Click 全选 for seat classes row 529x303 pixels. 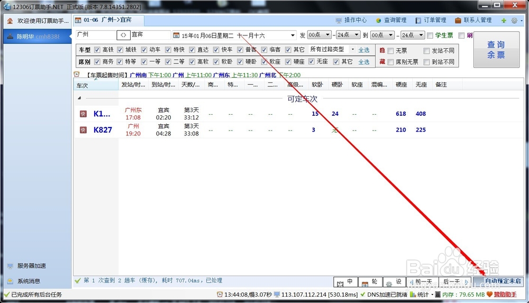364,62
